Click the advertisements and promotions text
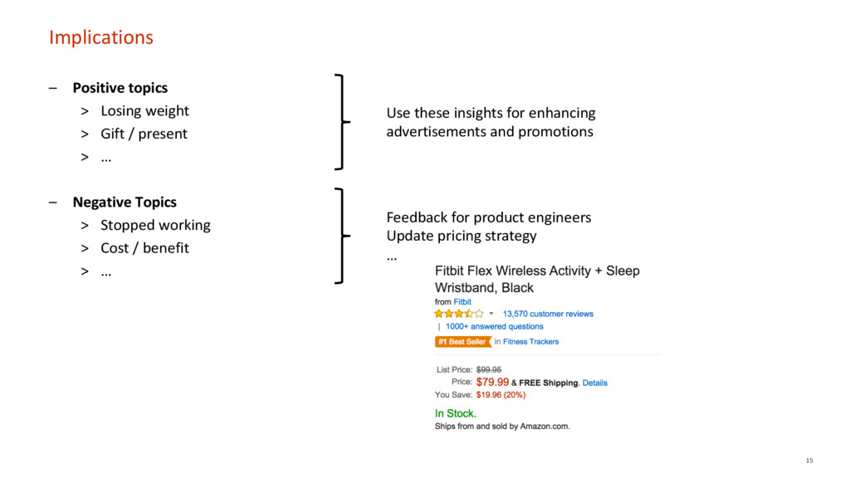 point(490,132)
